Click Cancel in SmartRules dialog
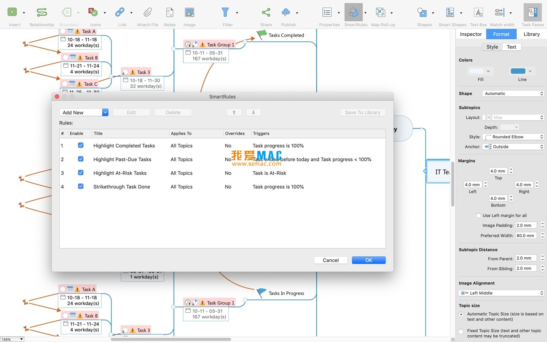The height and width of the screenshot is (342, 547). (331, 260)
